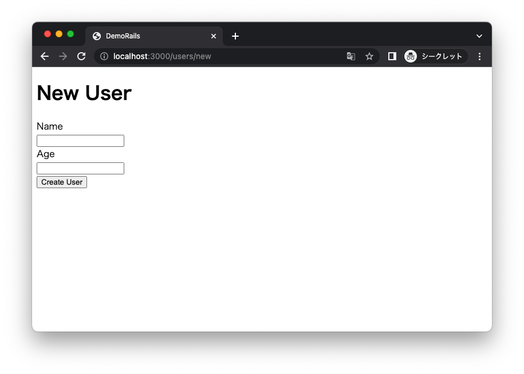The image size is (524, 374).
Task: Click inside the Name input field
Action: pyautogui.click(x=80, y=141)
